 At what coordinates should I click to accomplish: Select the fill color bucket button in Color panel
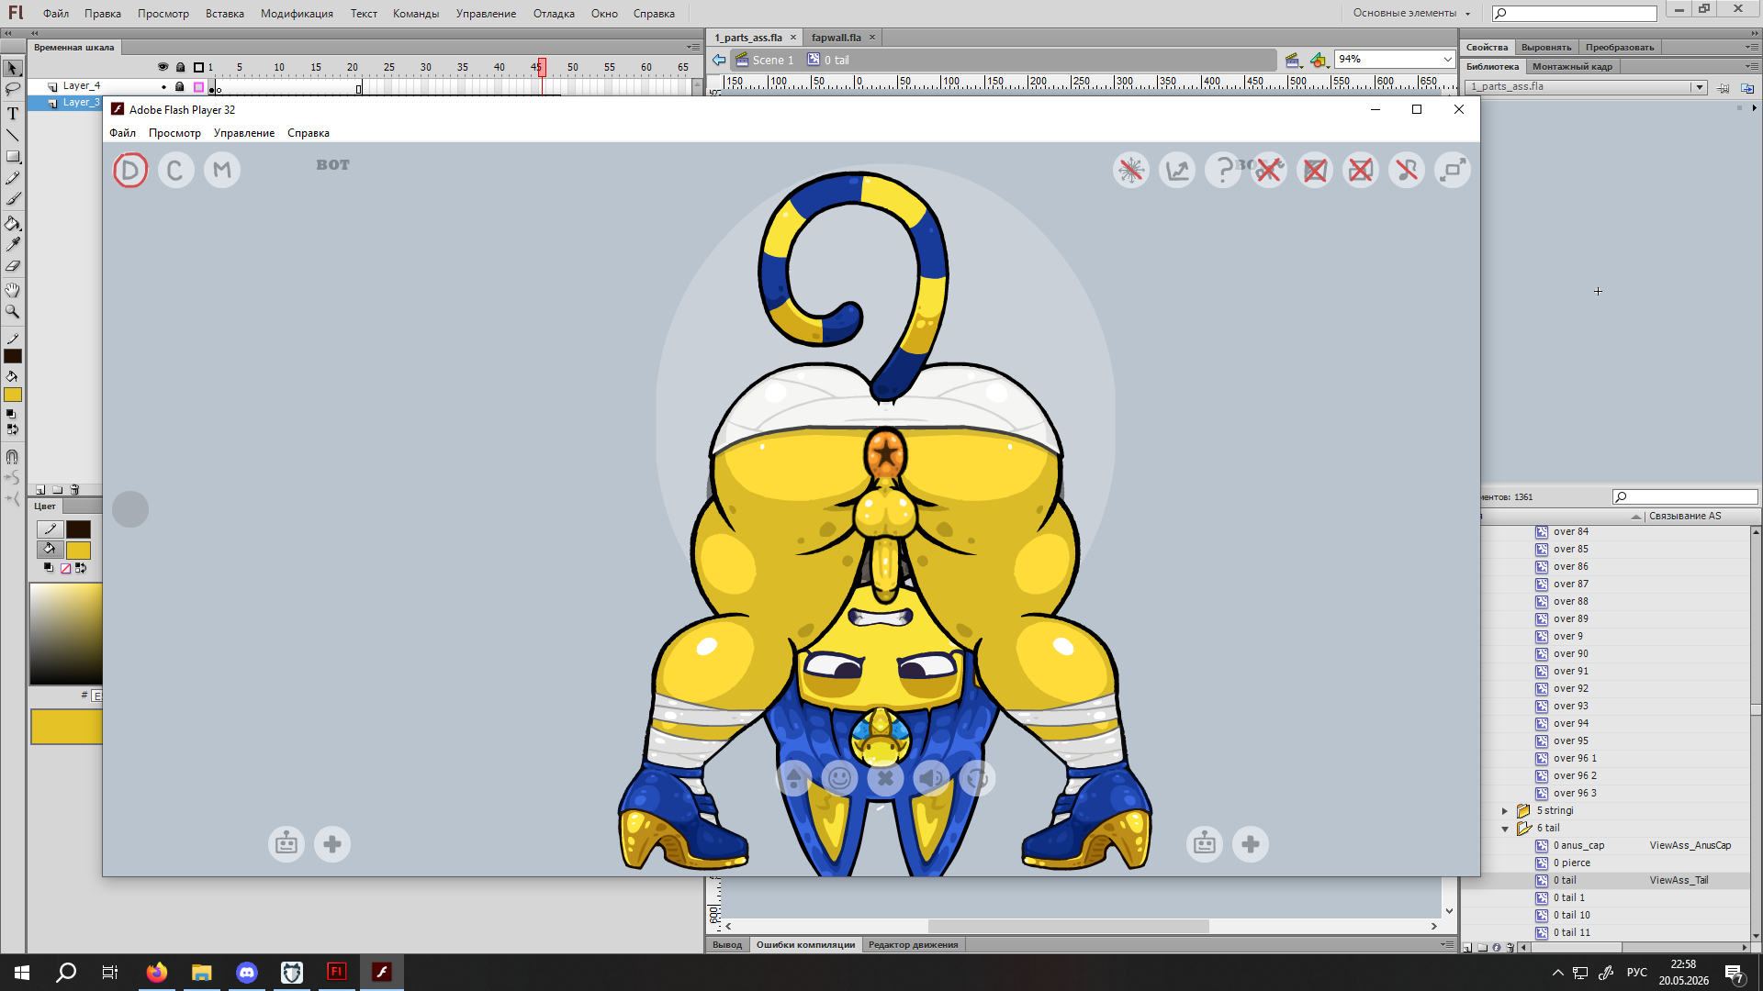[51, 550]
